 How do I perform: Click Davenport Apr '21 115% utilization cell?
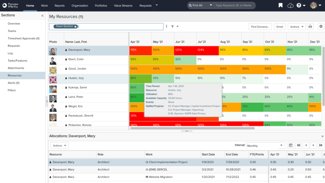141,51
